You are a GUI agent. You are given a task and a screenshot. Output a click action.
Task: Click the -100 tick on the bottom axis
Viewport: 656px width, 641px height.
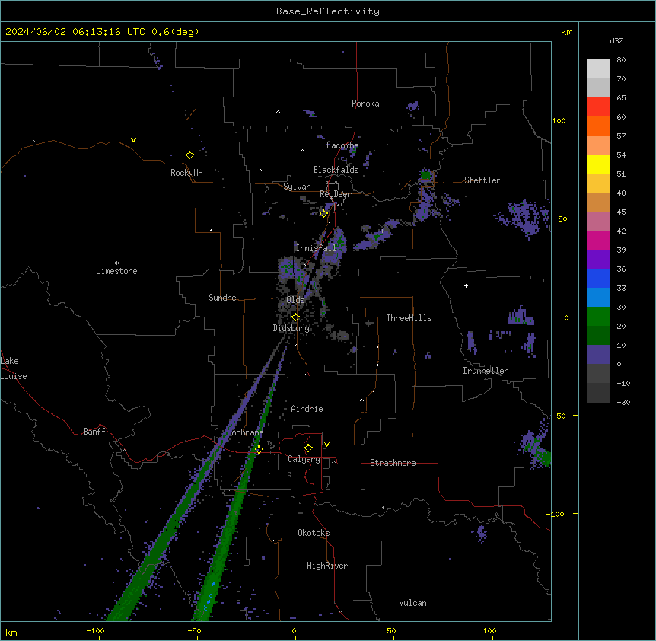pos(95,630)
